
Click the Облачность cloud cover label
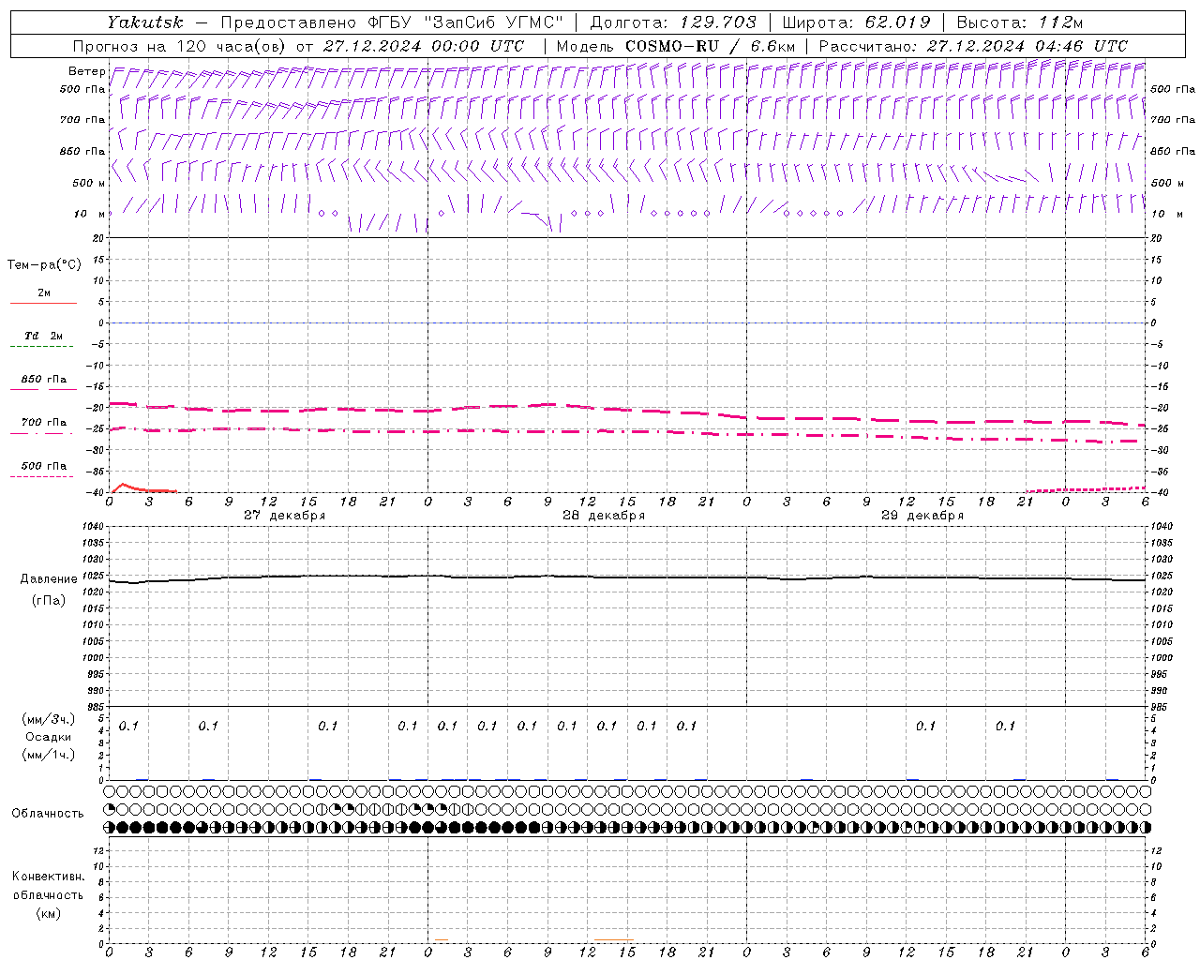pos(48,813)
